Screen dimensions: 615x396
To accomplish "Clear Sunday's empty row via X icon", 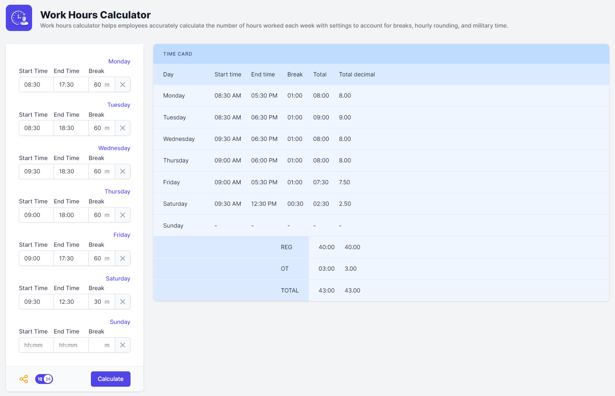I will [x=123, y=345].
